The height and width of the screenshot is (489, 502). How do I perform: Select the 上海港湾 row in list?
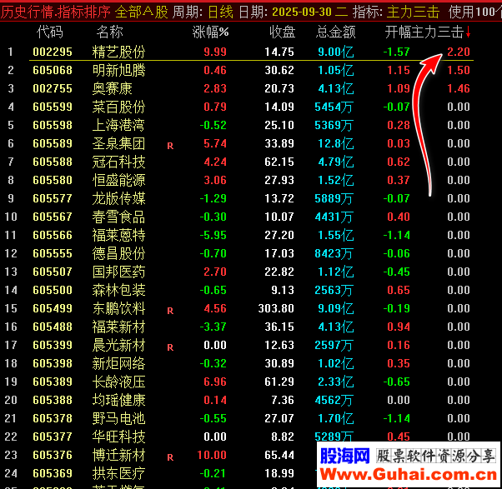pyautogui.click(x=118, y=125)
